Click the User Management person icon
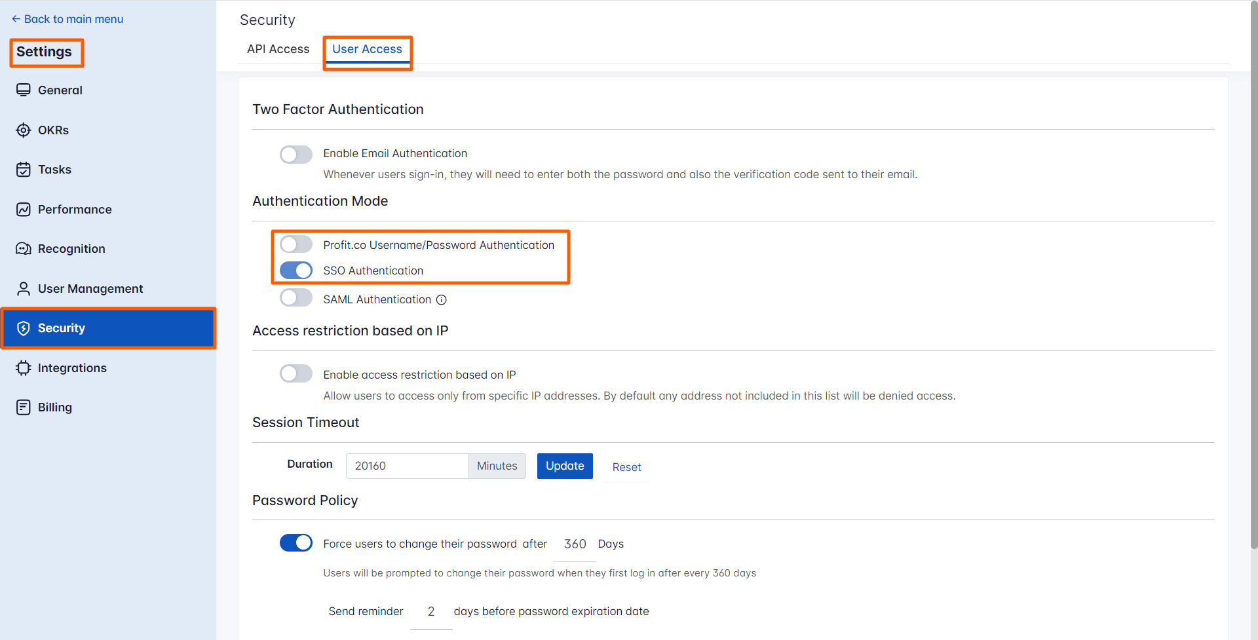Viewport: 1258px width, 640px height. tap(24, 288)
